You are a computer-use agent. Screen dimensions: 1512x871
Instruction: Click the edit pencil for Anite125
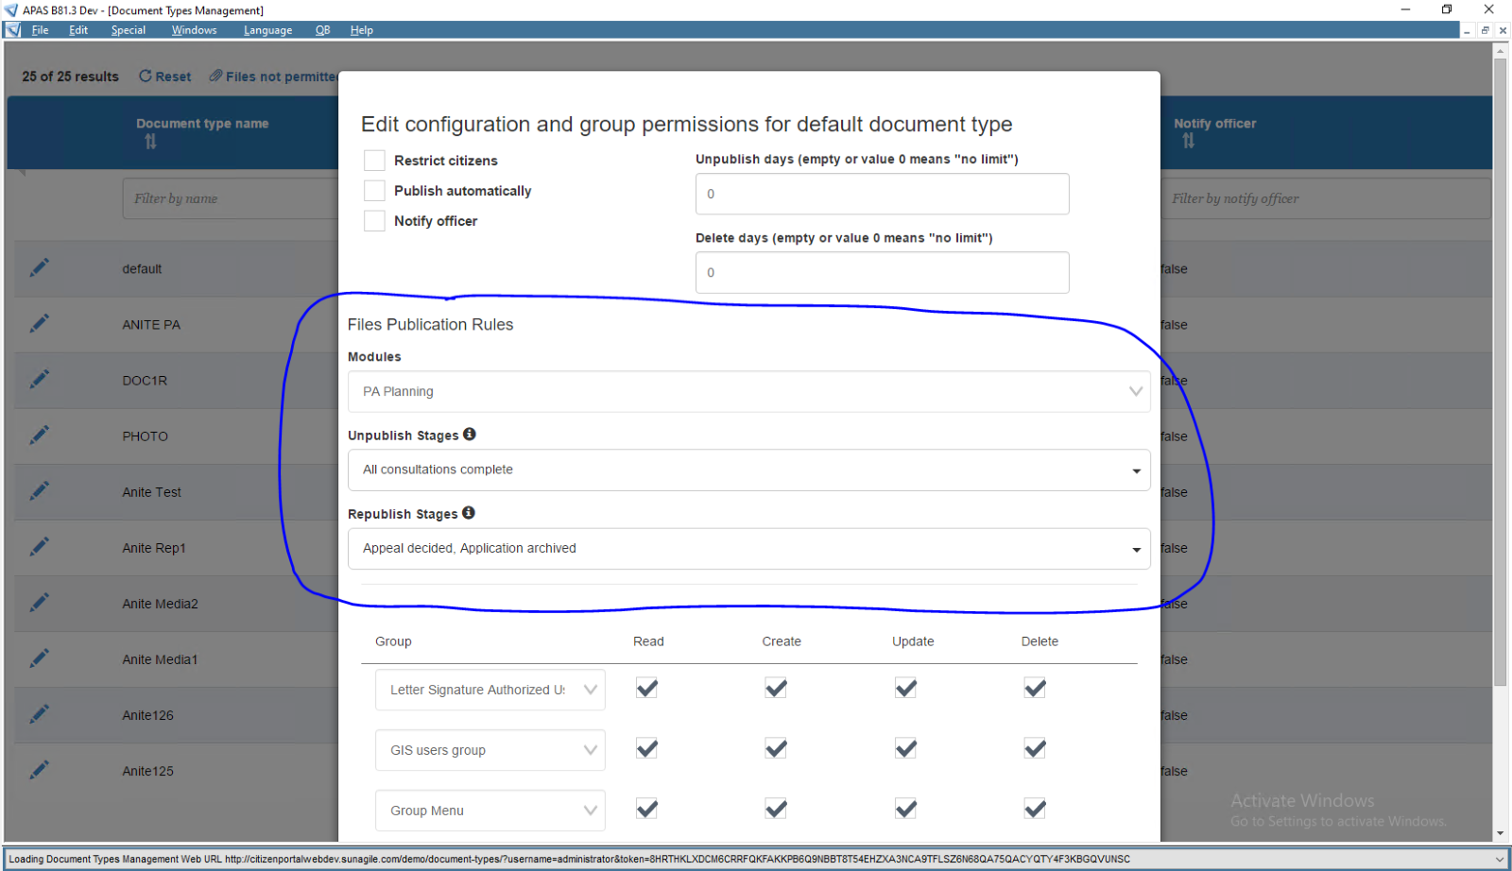pyautogui.click(x=39, y=770)
